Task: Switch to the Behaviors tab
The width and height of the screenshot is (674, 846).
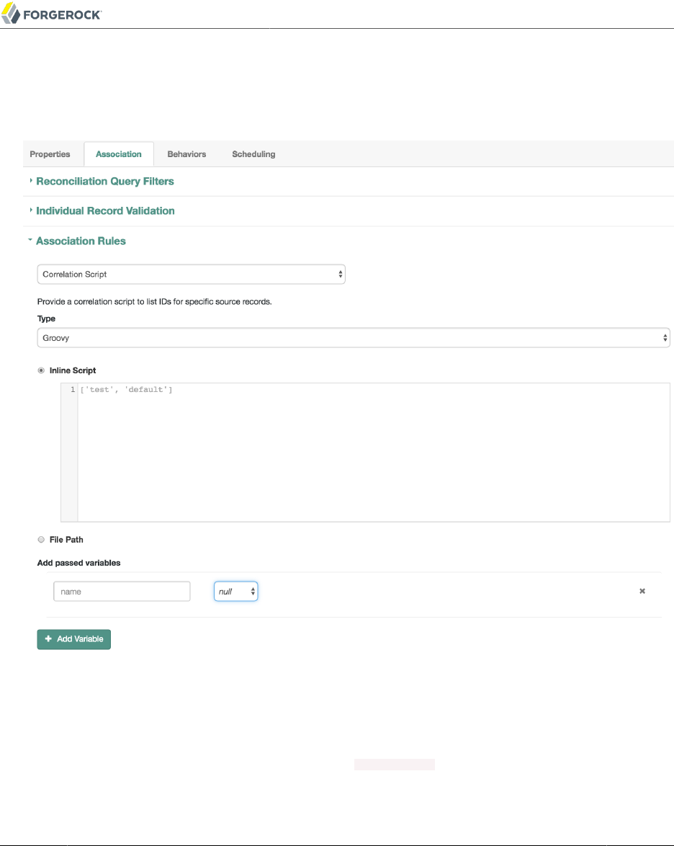Action: point(187,154)
